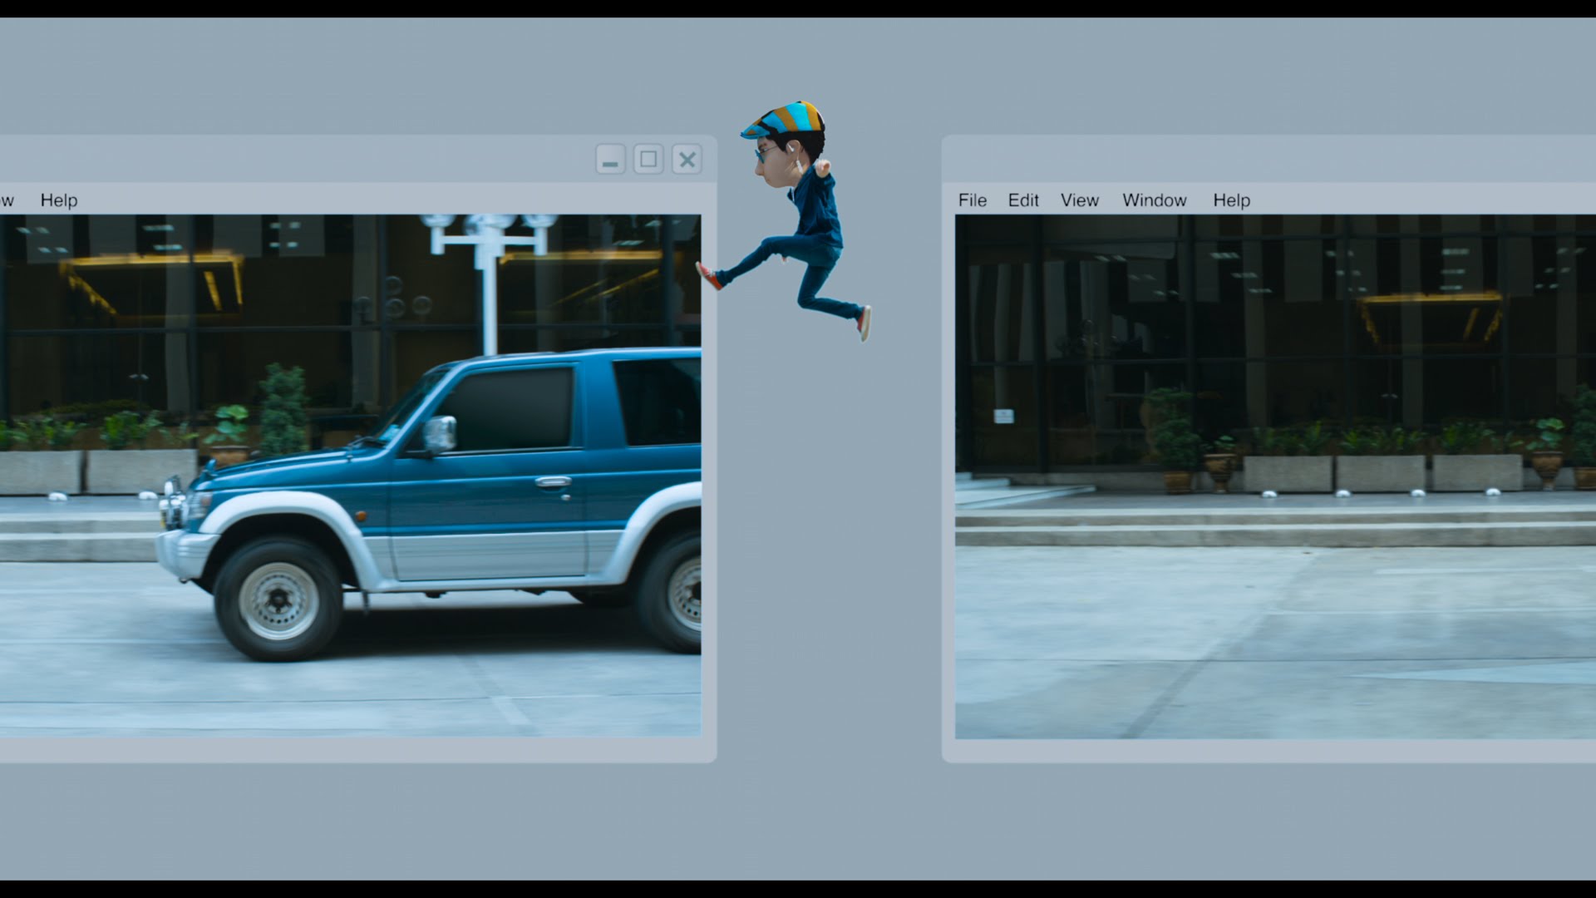Click the blue SUV's front wheel

point(278,599)
